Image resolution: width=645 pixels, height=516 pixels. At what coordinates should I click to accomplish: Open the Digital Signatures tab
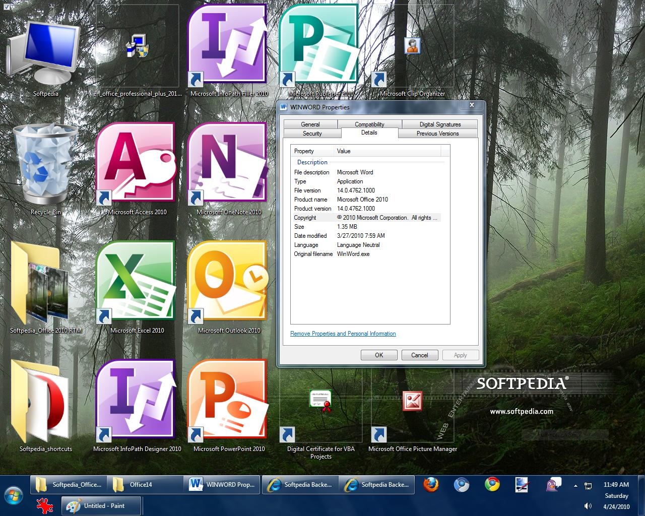[440, 124]
